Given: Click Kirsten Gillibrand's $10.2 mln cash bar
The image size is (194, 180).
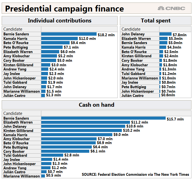Looking at the screenshot, I should [82, 131].
